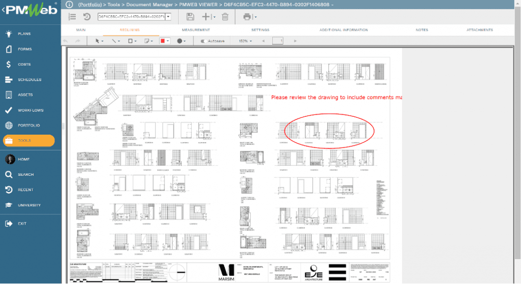Open the Forms module icon
The image size is (521, 284).
pos(9,49)
